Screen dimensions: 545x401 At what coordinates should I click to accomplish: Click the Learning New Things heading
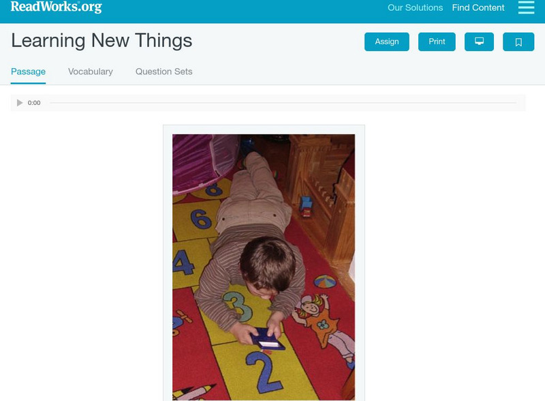[102, 41]
